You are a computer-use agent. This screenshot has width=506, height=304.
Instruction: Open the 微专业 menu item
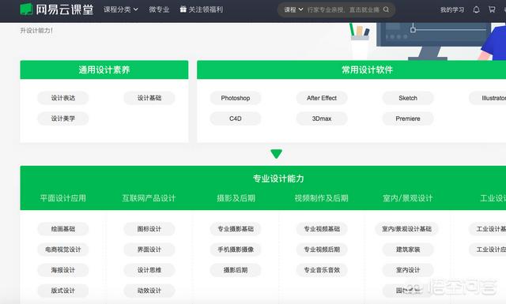(159, 9)
